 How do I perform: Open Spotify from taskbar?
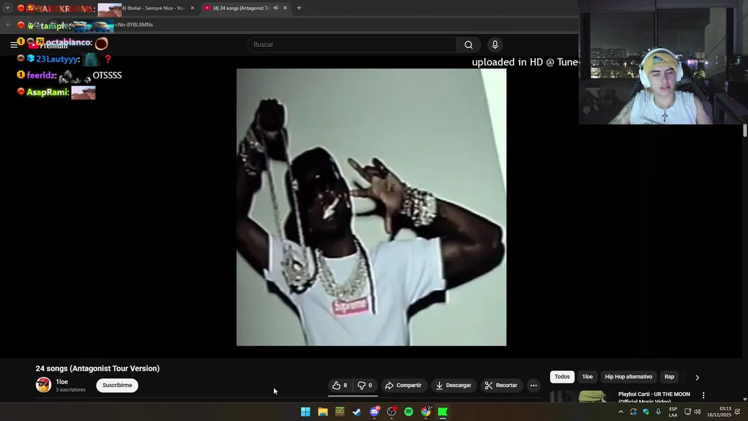(x=408, y=412)
